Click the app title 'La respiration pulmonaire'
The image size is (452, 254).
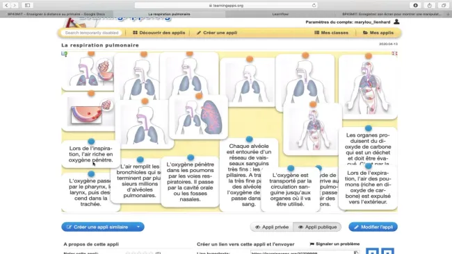tap(100, 45)
